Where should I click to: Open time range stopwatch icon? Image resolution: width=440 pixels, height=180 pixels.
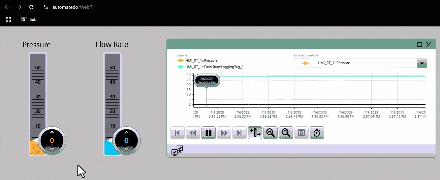coord(317,133)
